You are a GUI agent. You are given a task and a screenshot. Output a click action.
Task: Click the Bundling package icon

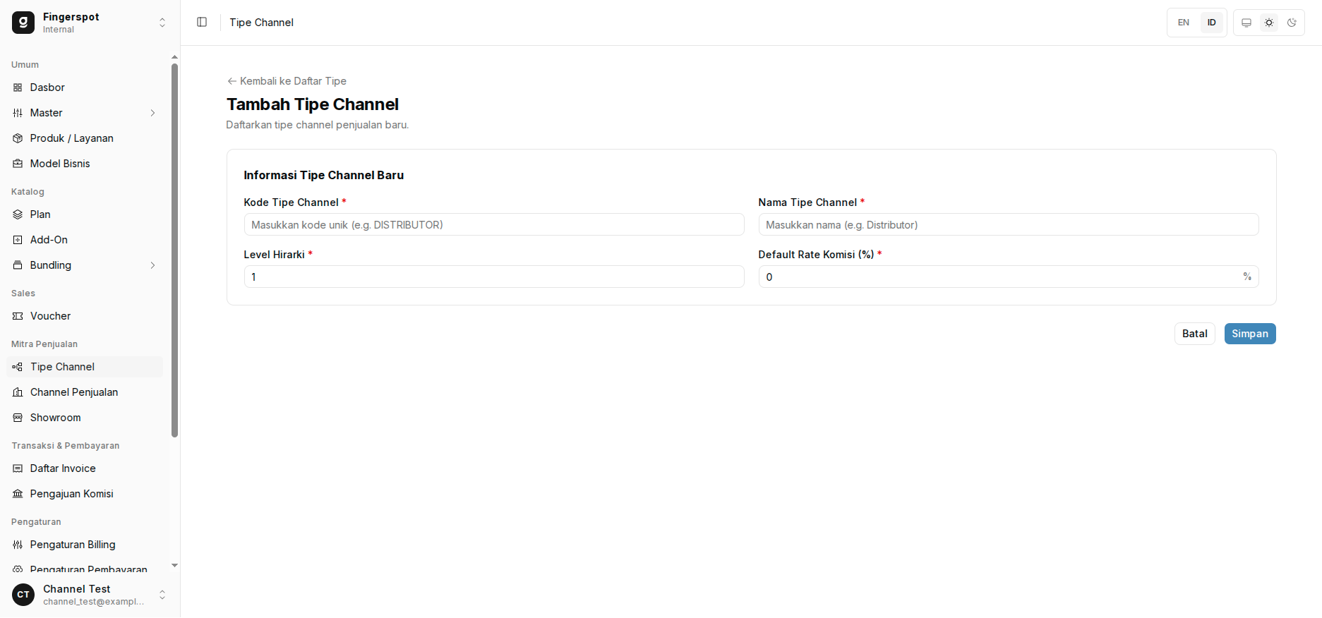[x=18, y=265]
